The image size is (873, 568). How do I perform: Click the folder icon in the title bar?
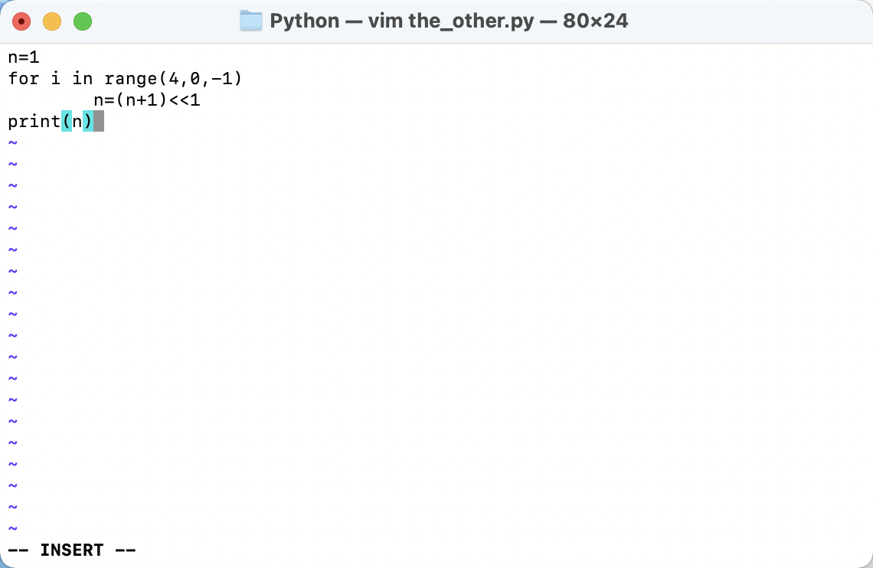click(251, 21)
